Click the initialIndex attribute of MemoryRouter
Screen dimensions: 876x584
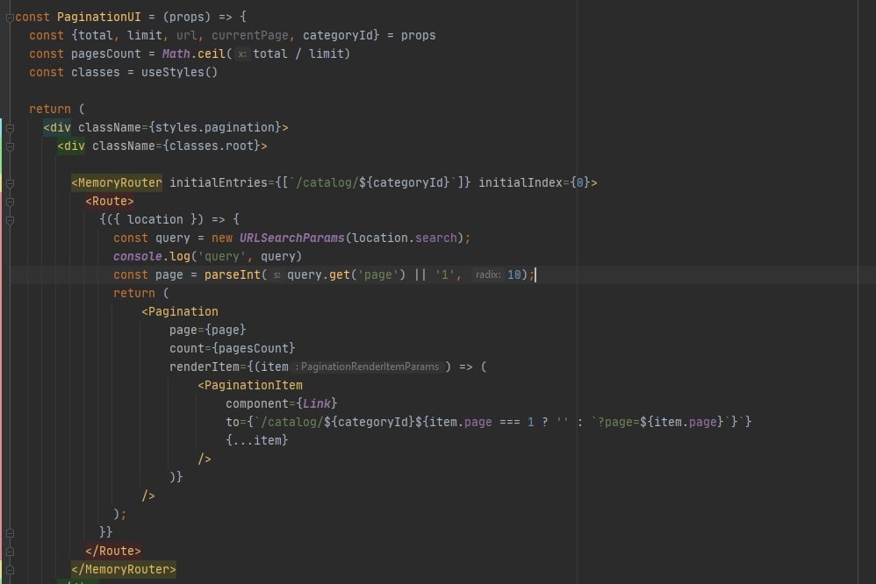(521, 182)
